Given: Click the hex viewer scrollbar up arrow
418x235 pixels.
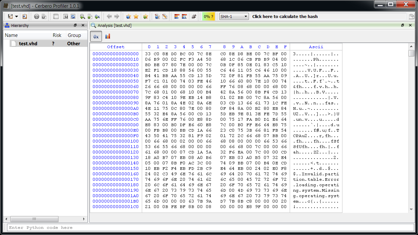Looking at the screenshot, I should point(411,46).
